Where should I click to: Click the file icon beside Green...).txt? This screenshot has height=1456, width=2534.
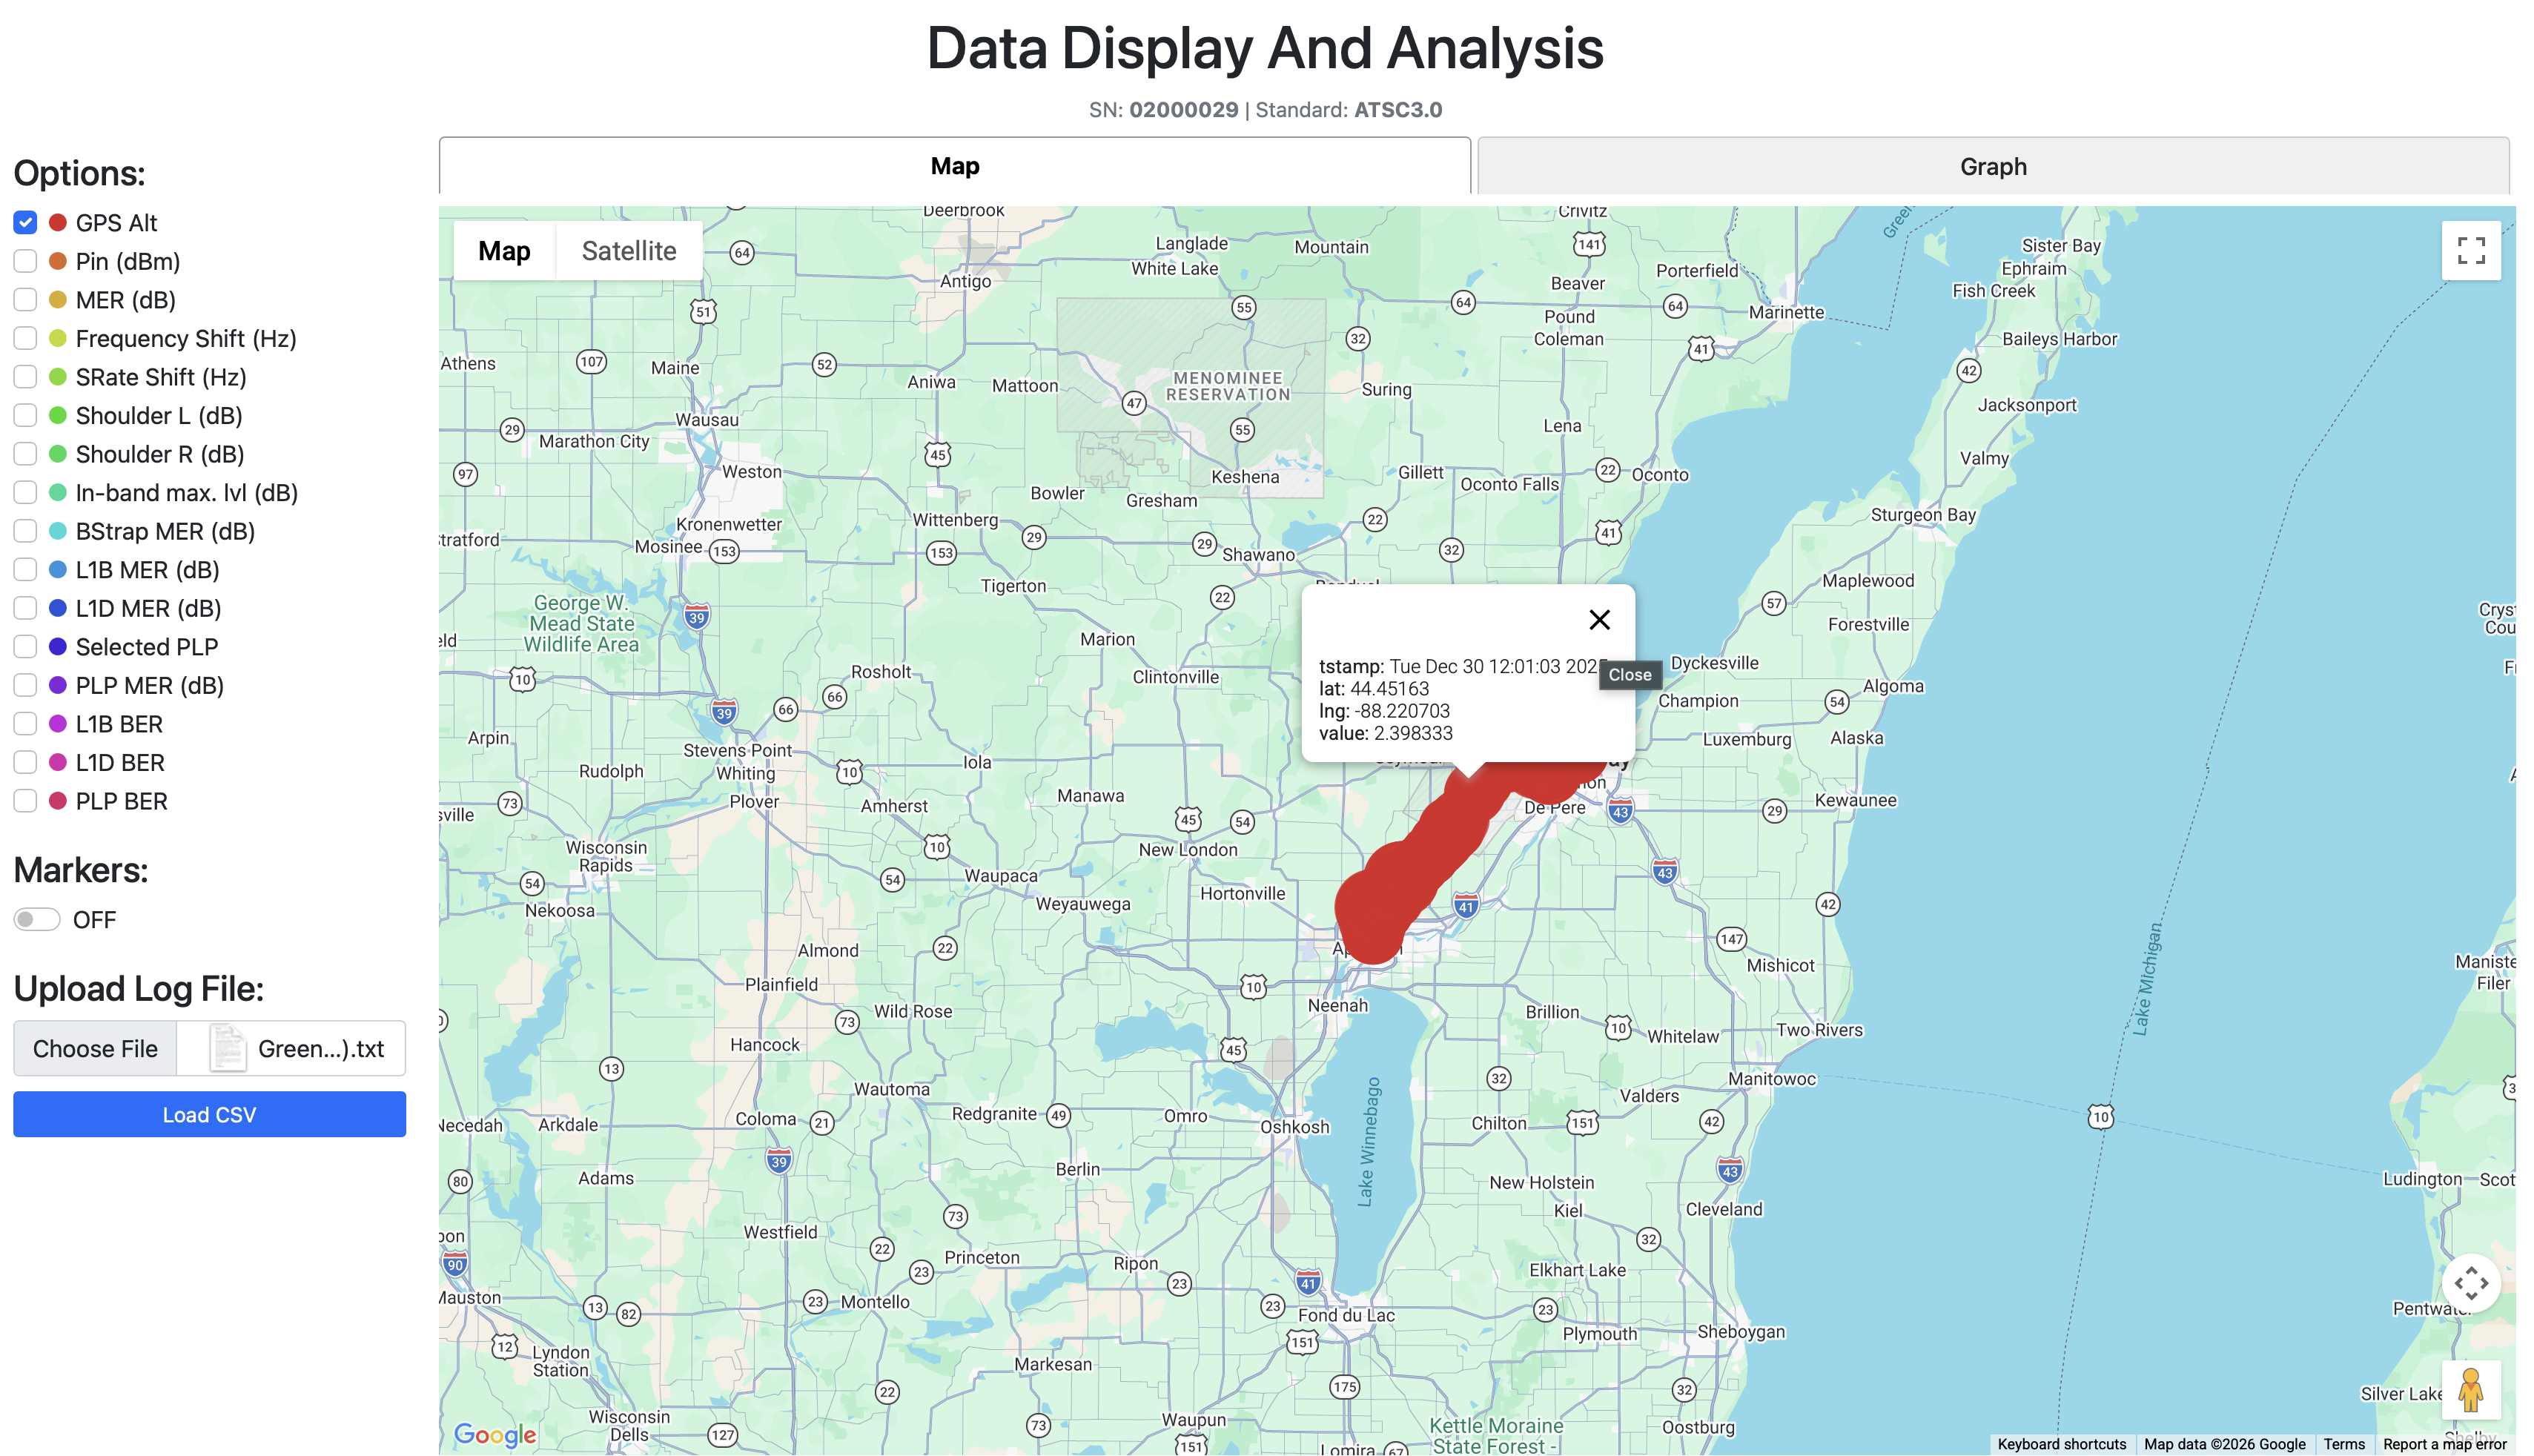pos(227,1048)
